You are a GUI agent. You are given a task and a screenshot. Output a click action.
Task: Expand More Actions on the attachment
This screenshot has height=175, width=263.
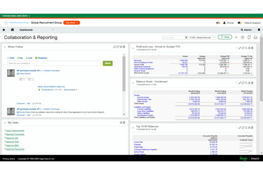(x=70, y=90)
